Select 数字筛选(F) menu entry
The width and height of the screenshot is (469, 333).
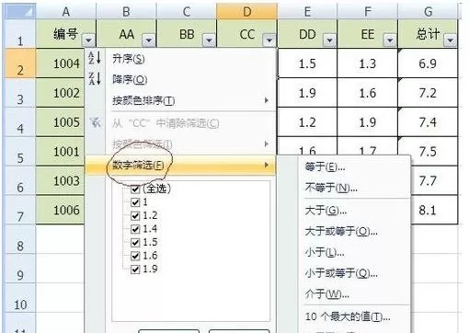[x=180, y=166]
